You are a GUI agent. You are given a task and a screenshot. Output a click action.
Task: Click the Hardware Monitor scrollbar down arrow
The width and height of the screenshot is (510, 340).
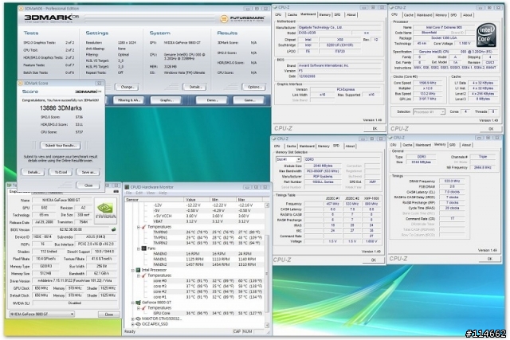267,325
